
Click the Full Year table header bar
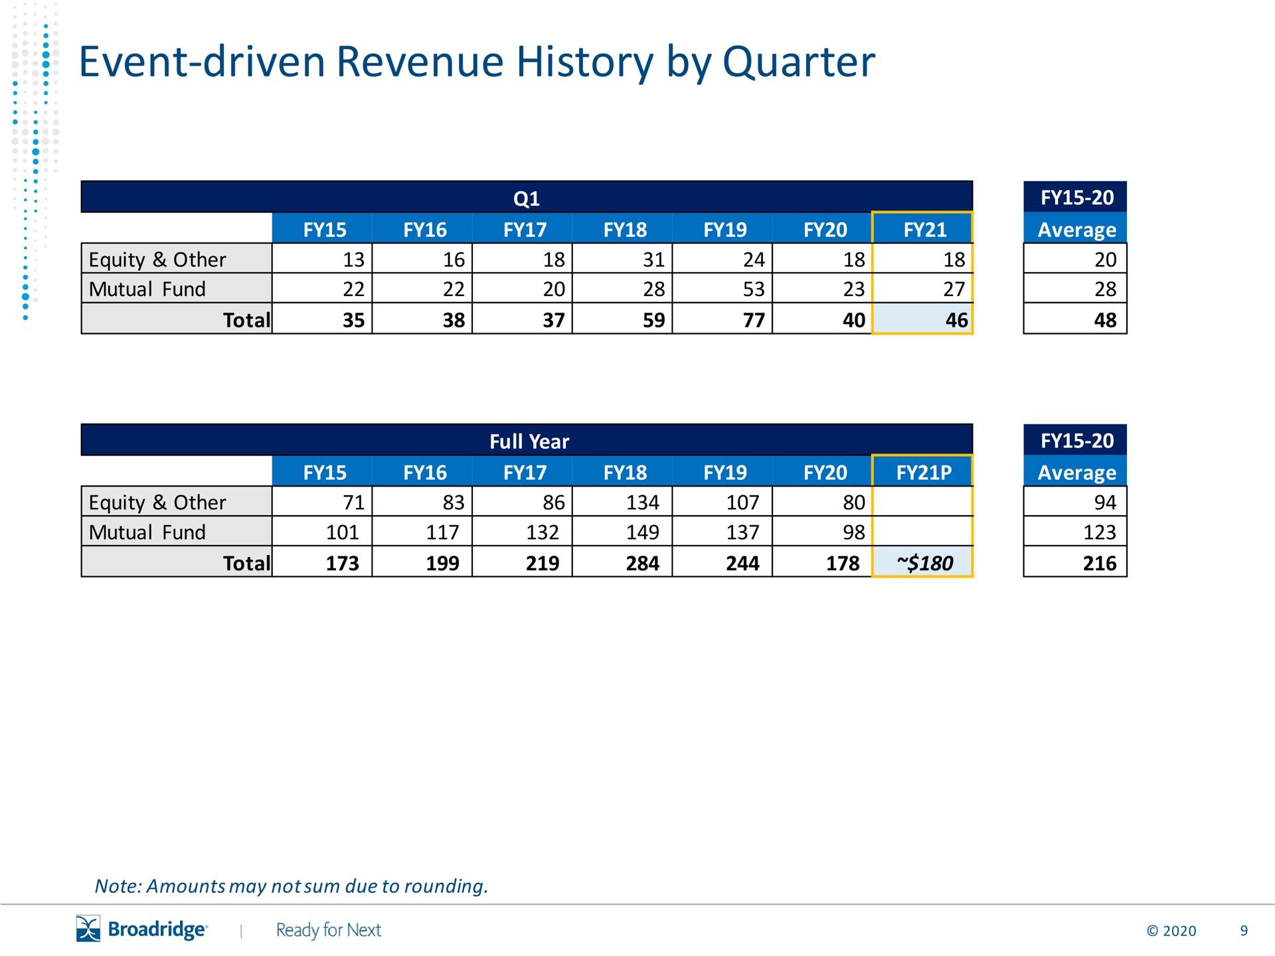[527, 440]
